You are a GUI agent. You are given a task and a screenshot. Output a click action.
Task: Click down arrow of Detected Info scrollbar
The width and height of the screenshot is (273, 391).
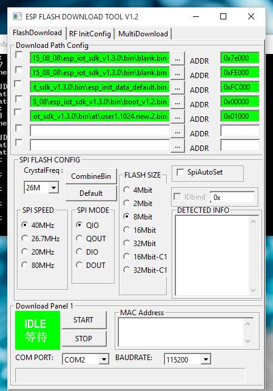[254, 290]
